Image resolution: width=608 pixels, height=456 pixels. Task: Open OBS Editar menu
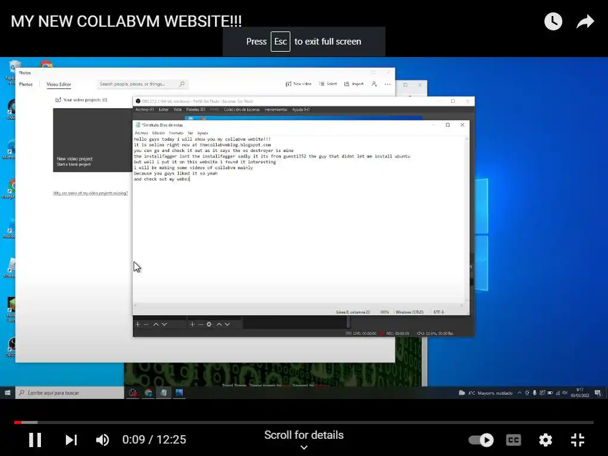click(x=164, y=110)
